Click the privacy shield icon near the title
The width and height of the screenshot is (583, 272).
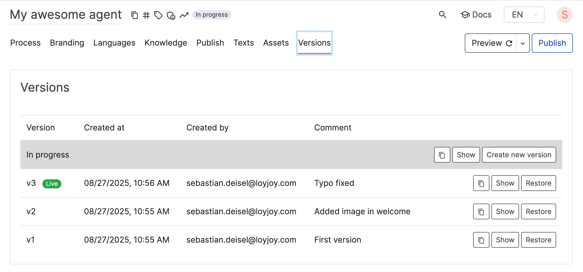(170, 15)
